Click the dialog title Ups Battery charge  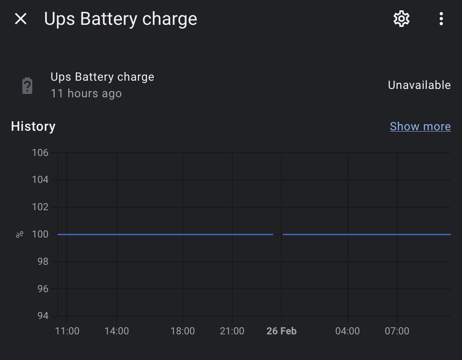click(x=120, y=19)
